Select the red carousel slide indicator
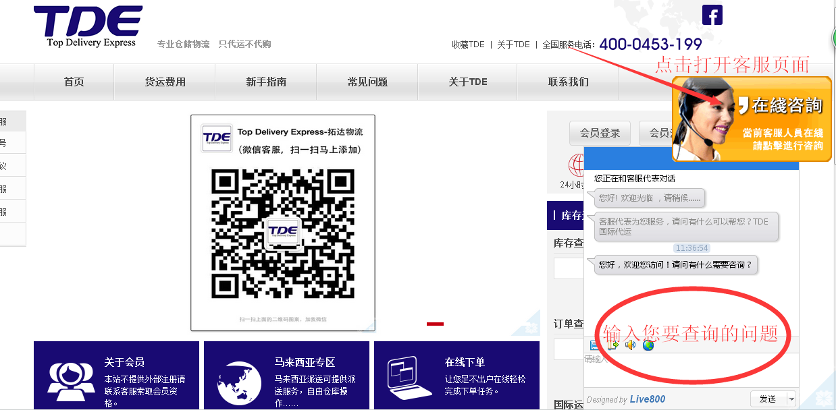Image resolution: width=836 pixels, height=410 pixels. pyautogui.click(x=436, y=324)
